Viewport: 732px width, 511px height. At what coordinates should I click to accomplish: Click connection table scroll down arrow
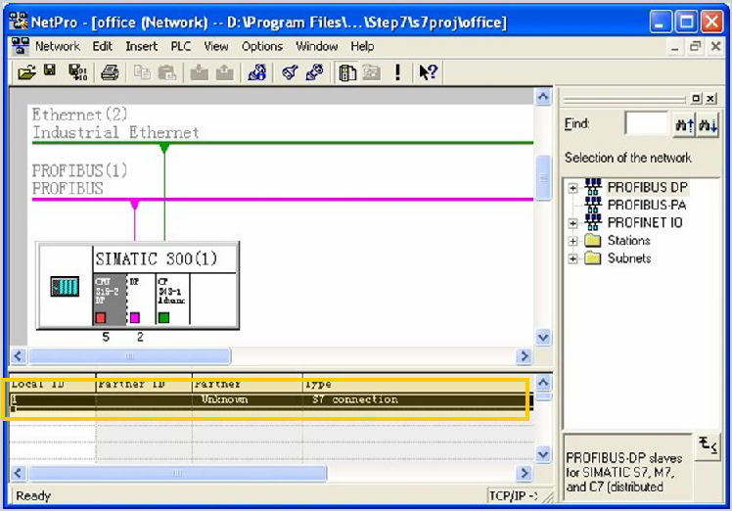click(x=543, y=454)
